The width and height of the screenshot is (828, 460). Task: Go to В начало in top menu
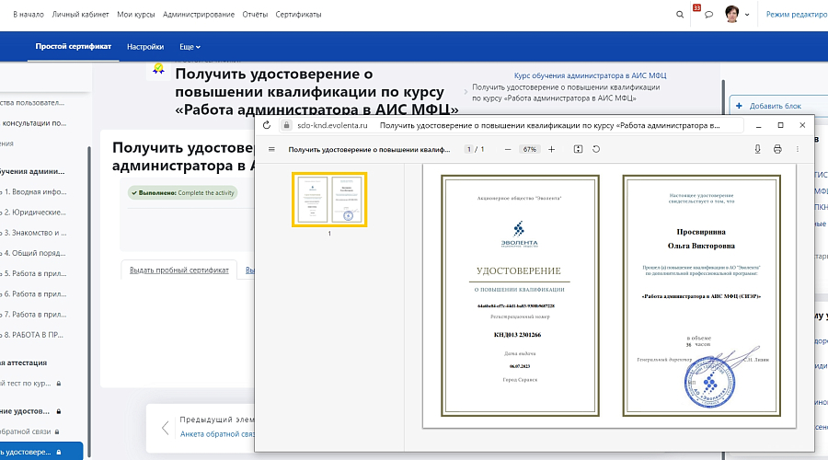click(29, 14)
